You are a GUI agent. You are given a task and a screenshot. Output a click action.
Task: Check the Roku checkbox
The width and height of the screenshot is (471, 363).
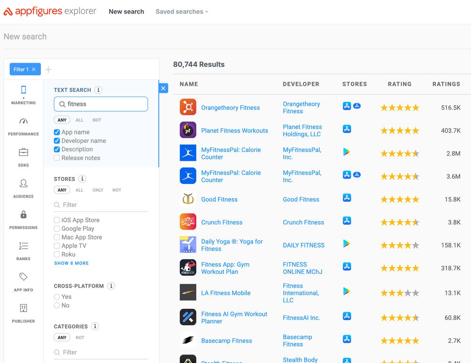[57, 255]
